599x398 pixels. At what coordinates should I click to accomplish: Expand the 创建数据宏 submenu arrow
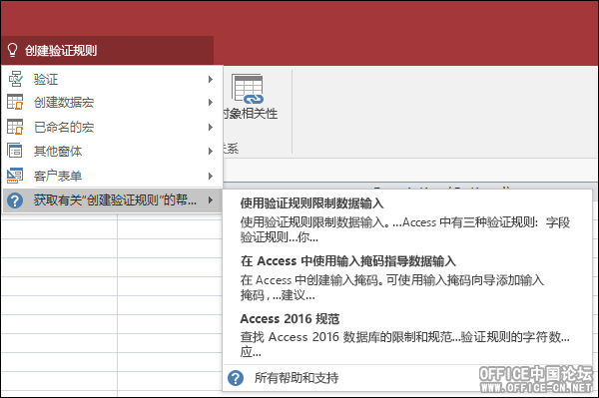(210, 103)
